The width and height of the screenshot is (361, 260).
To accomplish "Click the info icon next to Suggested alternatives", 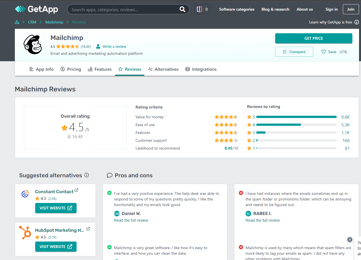I will click(x=87, y=175).
